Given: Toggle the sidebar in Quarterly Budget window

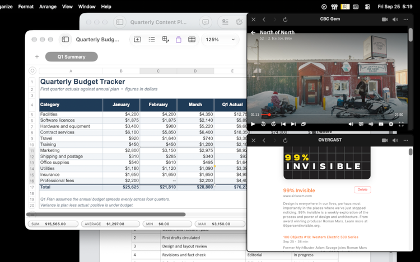Looking at the screenshot, I should (66, 40).
